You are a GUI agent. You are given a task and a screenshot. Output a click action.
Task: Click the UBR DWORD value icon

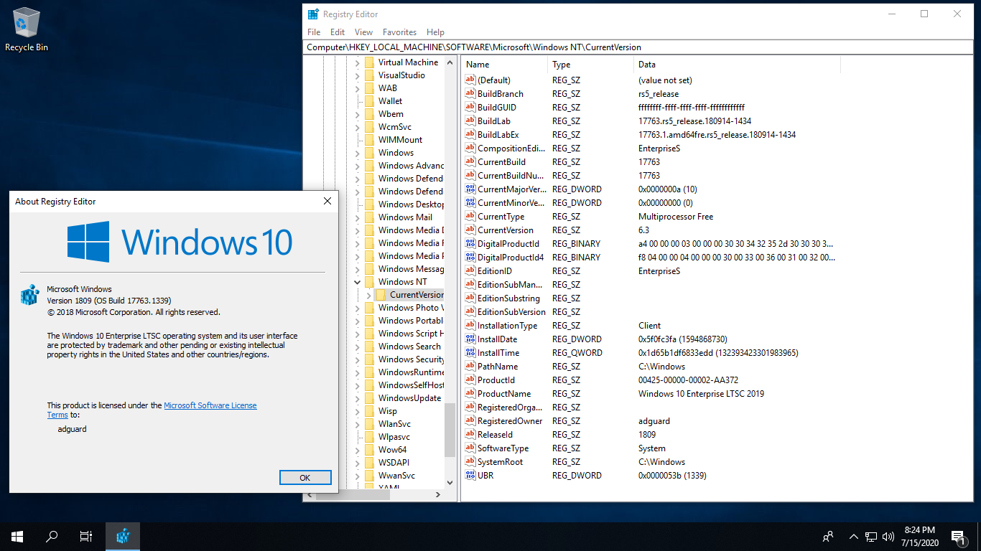point(470,476)
